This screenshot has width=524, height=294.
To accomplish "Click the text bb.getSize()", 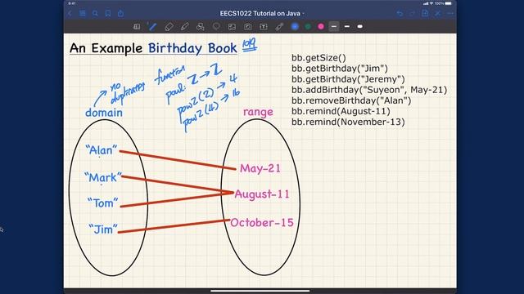I will tap(318, 58).
